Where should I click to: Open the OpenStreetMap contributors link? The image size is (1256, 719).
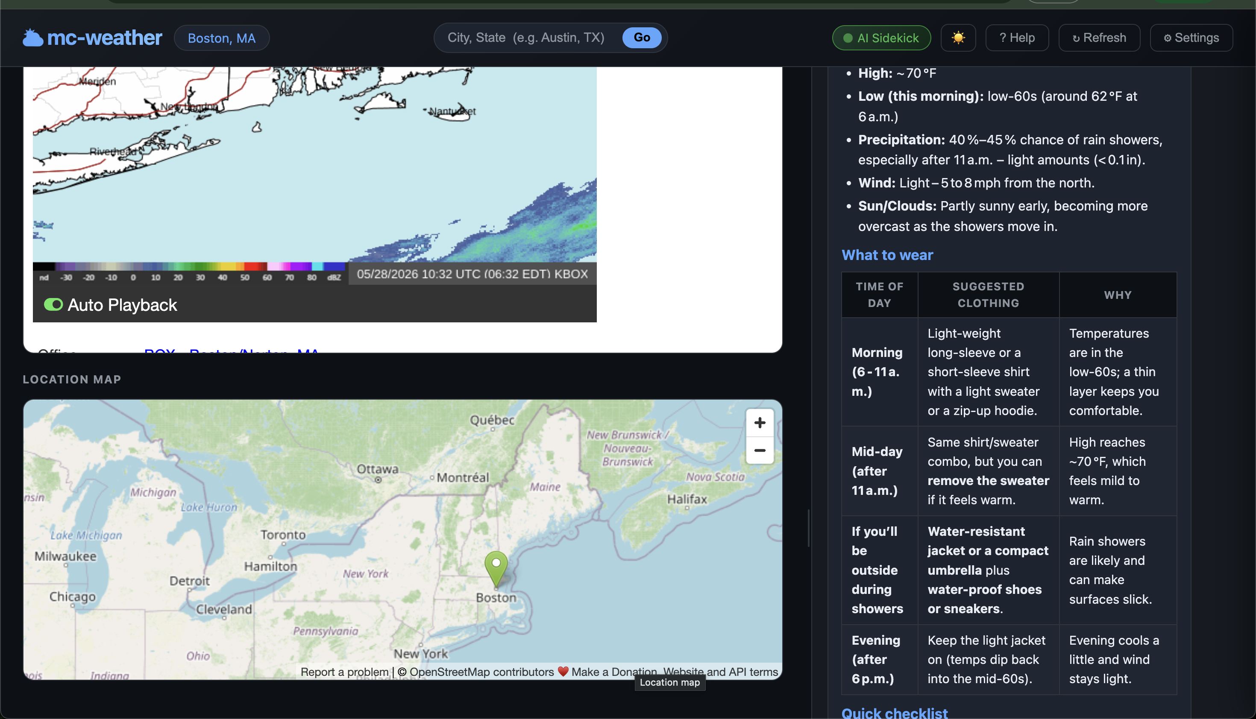481,672
